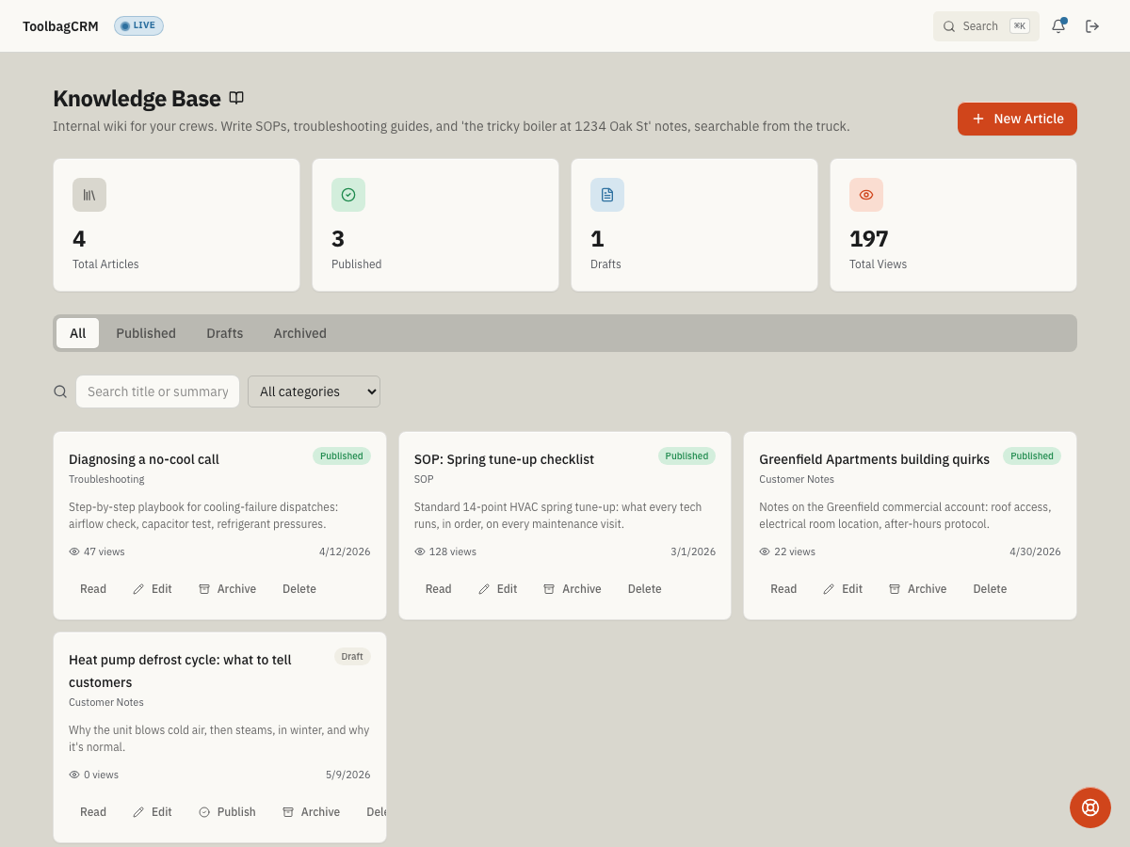The height and width of the screenshot is (847, 1130).
Task: Read the Greenfield Apartments building quirks article
Action: point(783,589)
